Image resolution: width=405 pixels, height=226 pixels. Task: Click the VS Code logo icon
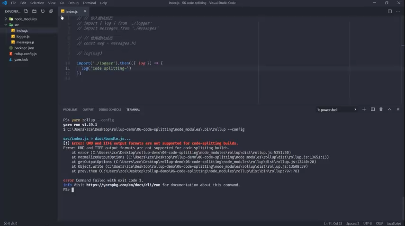coord(4,3)
